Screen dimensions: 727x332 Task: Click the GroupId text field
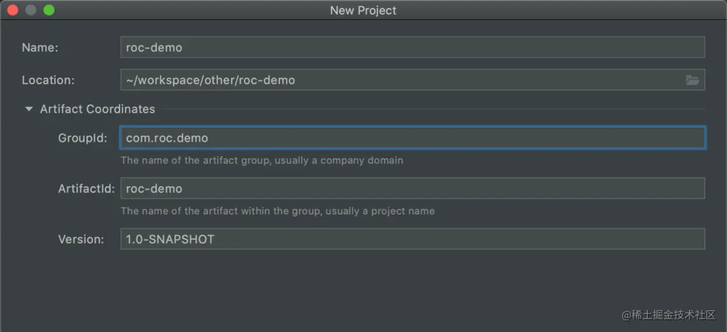tap(412, 138)
